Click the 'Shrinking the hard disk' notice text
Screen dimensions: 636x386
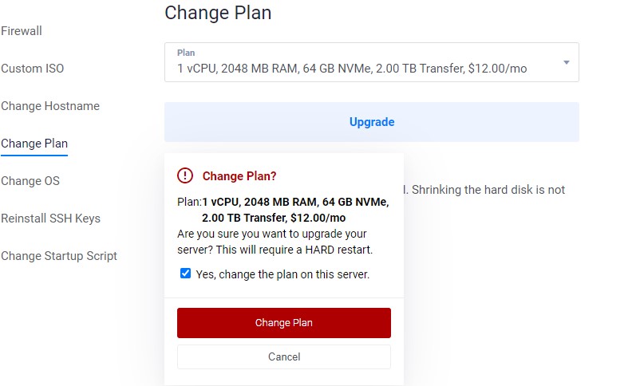pos(484,190)
